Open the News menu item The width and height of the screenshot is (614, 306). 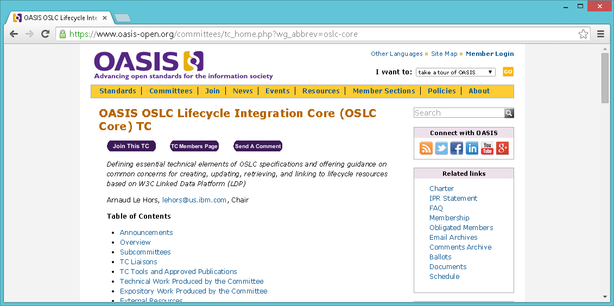[x=243, y=91]
